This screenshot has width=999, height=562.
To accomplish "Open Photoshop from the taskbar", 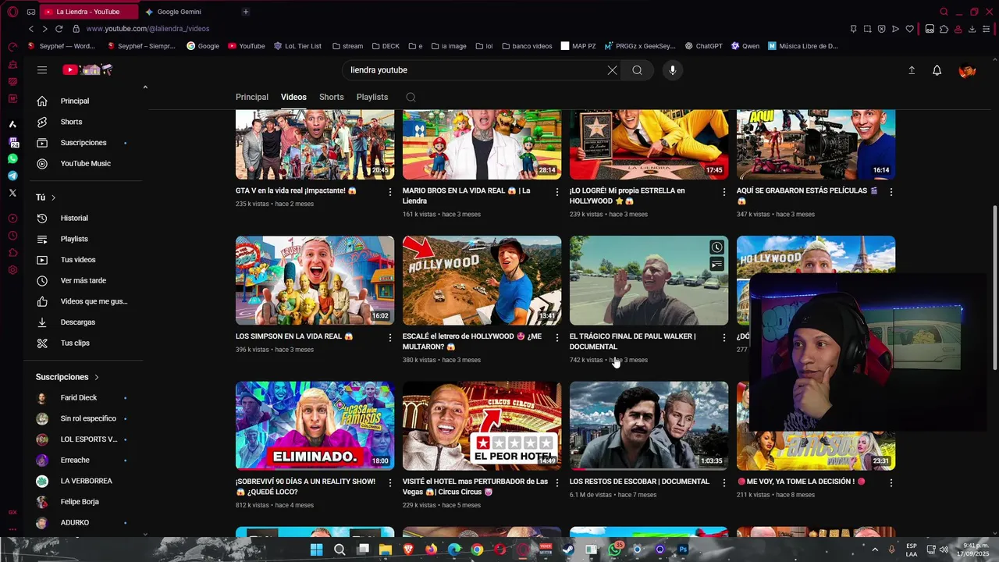I will (683, 550).
